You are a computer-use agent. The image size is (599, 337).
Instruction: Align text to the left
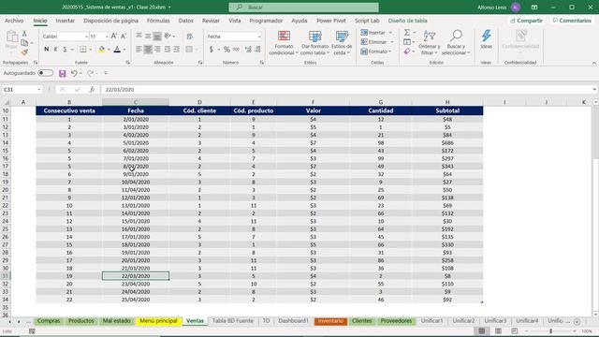[x=139, y=50]
